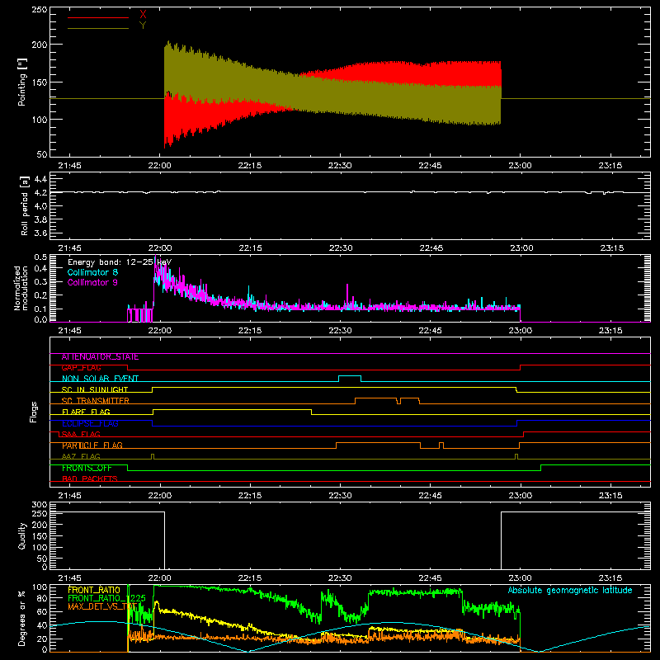Click the olive Y legend label
The image size is (660, 660).
[x=143, y=26]
